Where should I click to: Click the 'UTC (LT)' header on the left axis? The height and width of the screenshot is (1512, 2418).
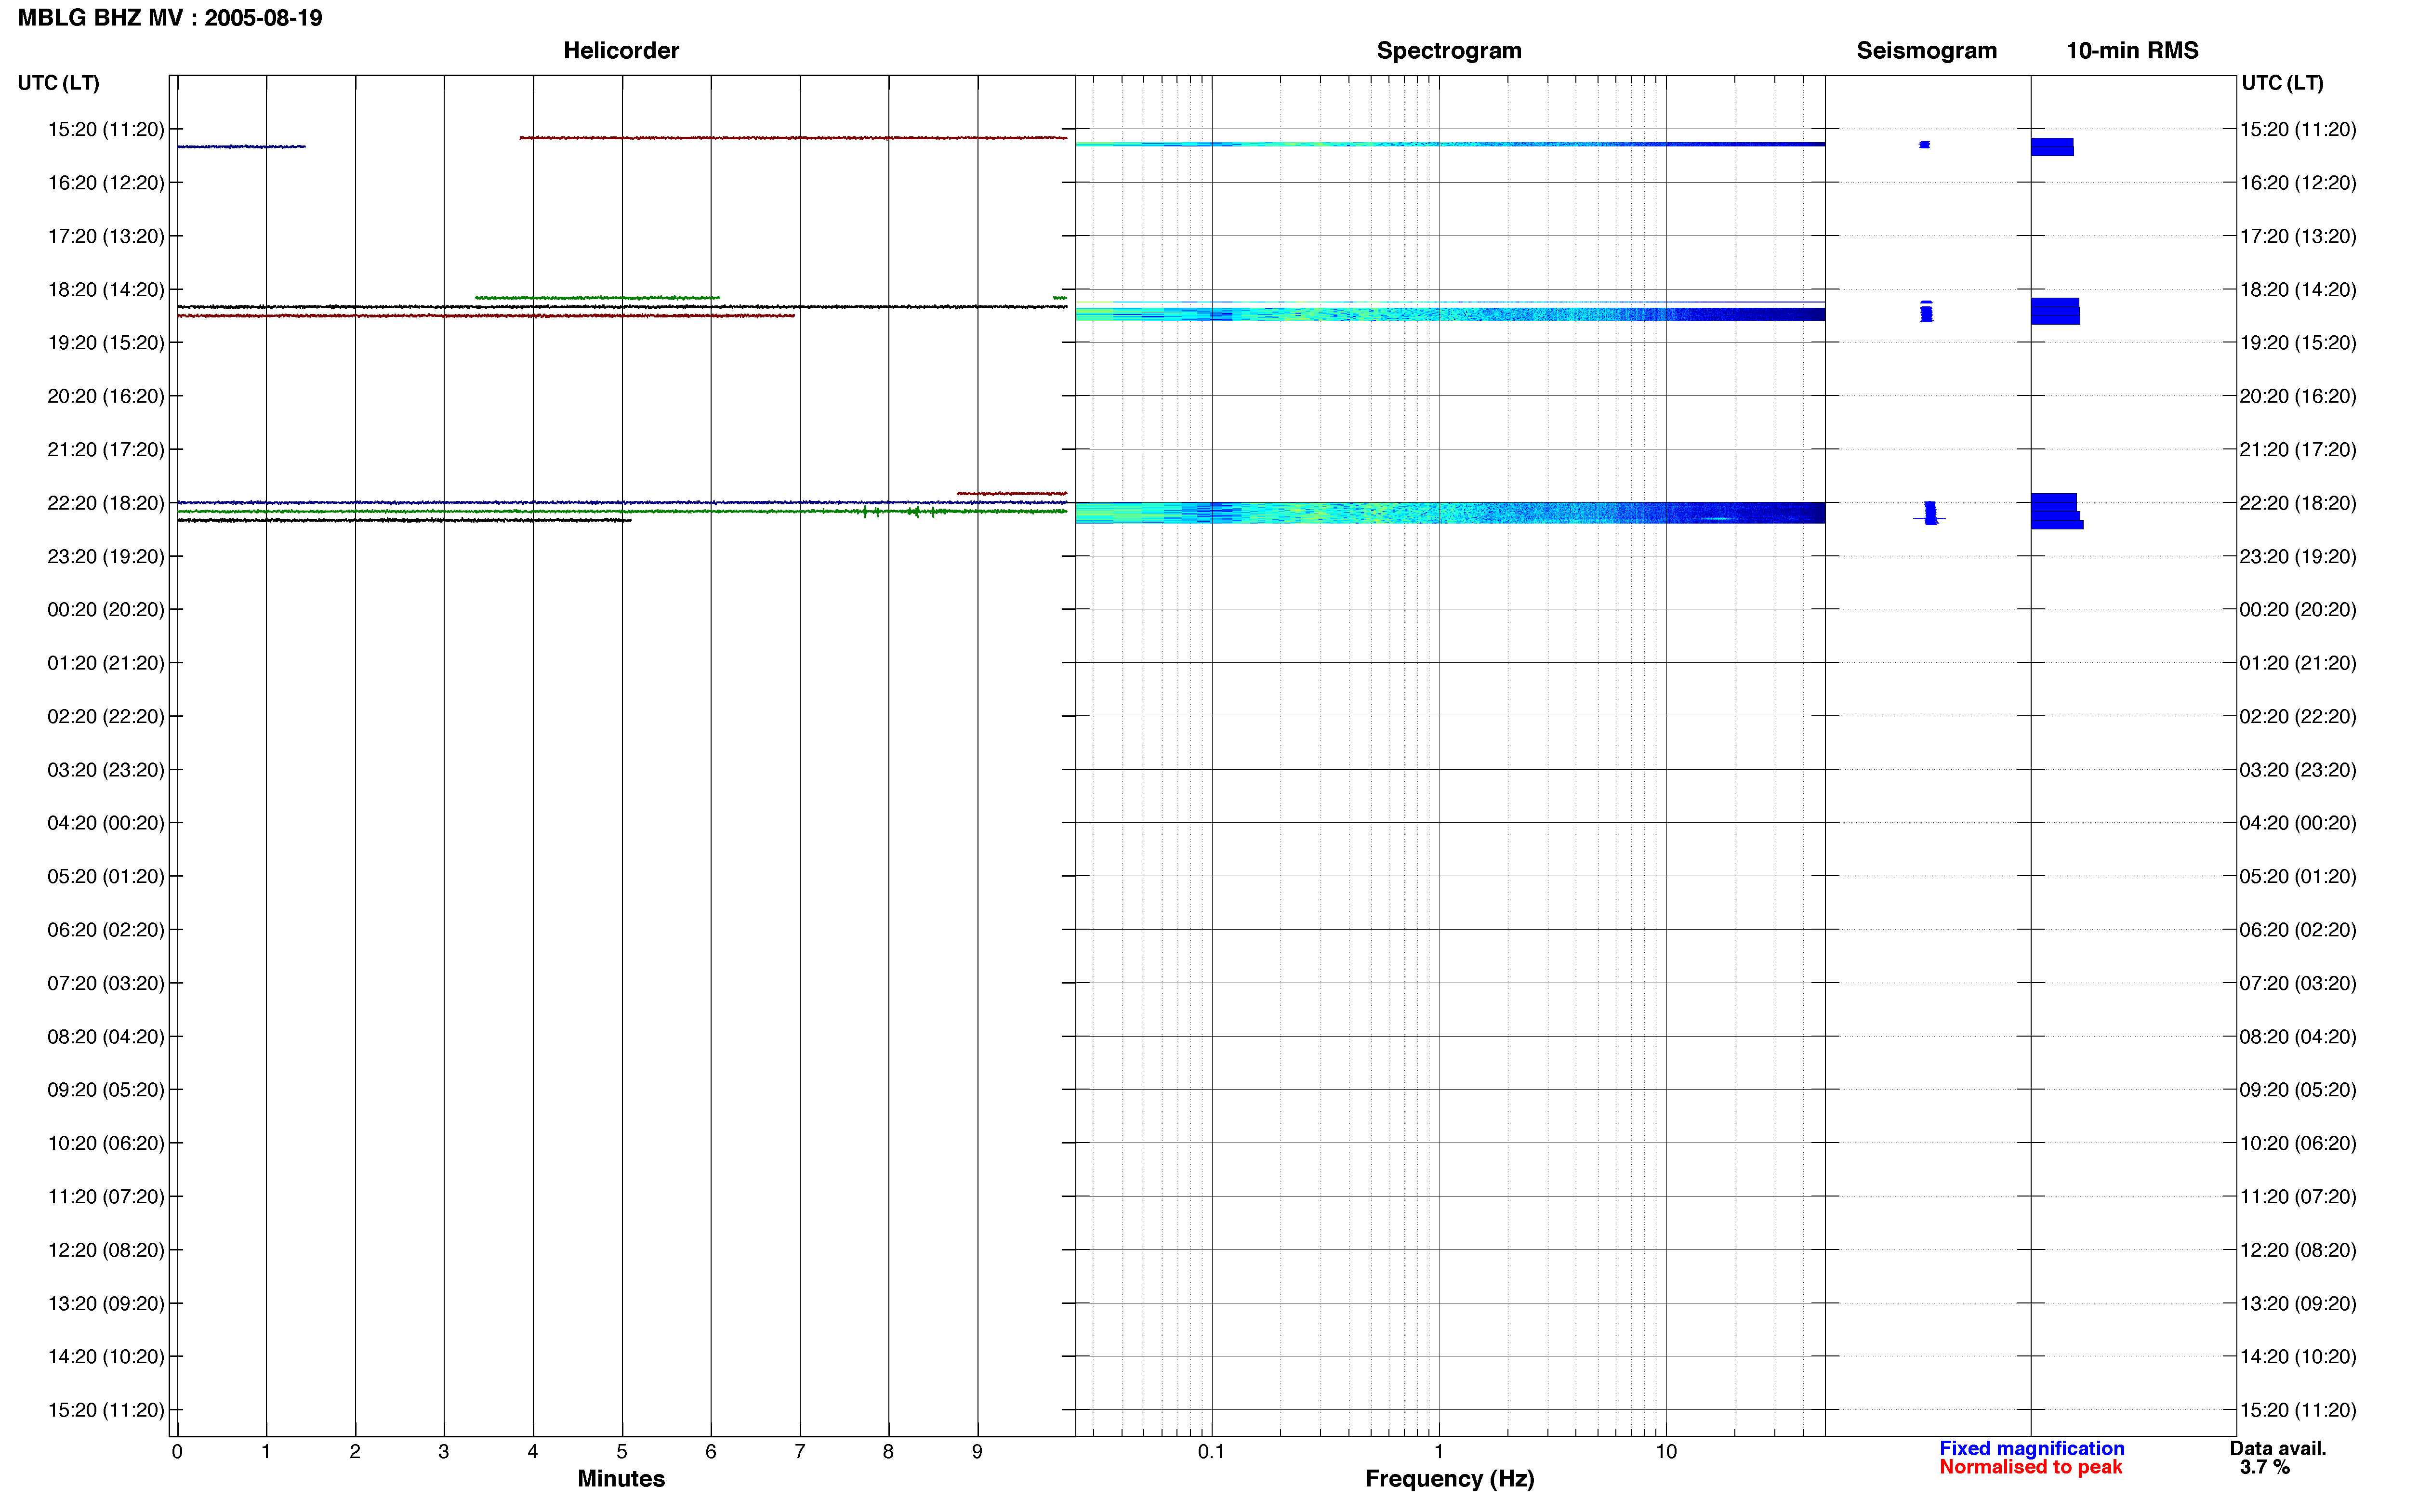point(58,83)
